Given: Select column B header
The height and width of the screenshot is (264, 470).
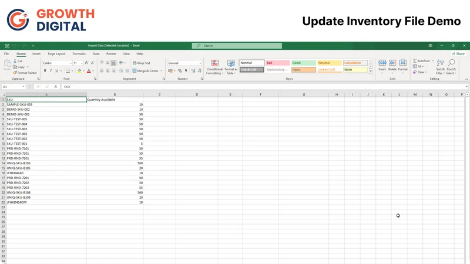Looking at the screenshot, I should [x=115, y=94].
